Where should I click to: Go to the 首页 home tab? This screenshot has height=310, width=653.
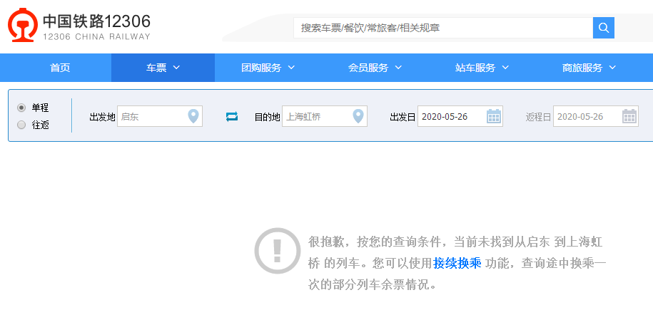(60, 68)
